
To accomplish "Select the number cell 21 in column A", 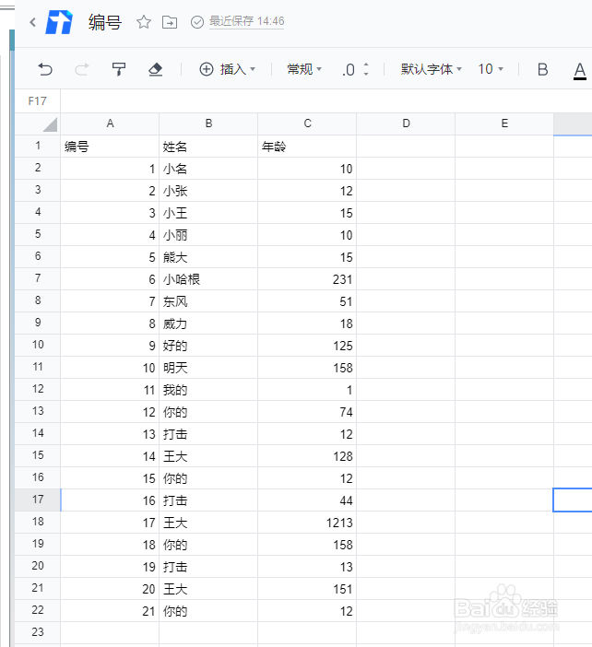I will pos(110,611).
